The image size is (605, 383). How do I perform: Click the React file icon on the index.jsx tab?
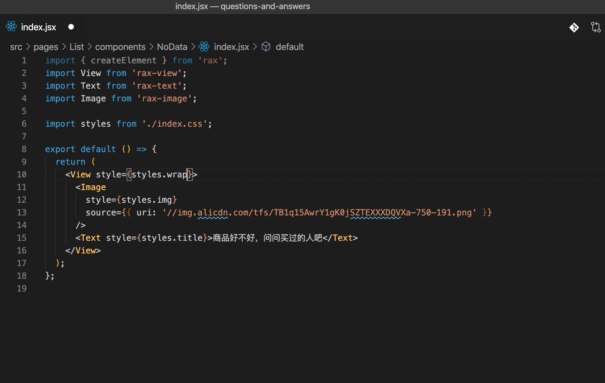coord(11,27)
